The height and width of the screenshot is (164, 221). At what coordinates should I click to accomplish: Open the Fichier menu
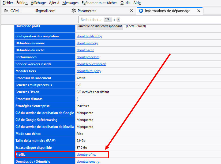point(8,3)
